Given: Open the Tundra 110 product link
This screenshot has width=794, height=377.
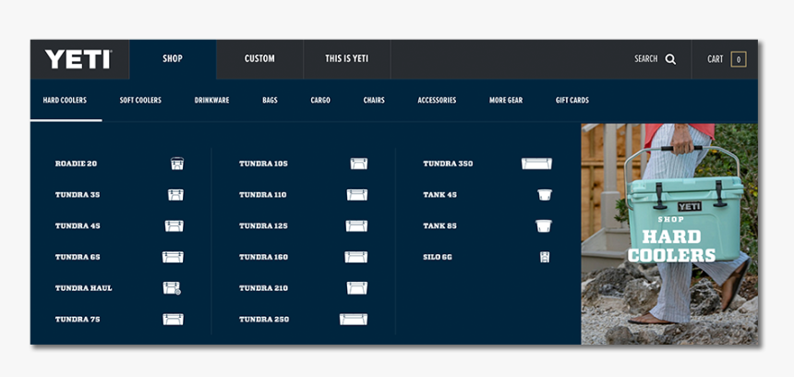Looking at the screenshot, I should click(263, 195).
